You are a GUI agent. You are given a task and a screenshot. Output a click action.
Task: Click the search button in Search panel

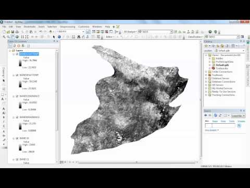[x=239, y=125]
